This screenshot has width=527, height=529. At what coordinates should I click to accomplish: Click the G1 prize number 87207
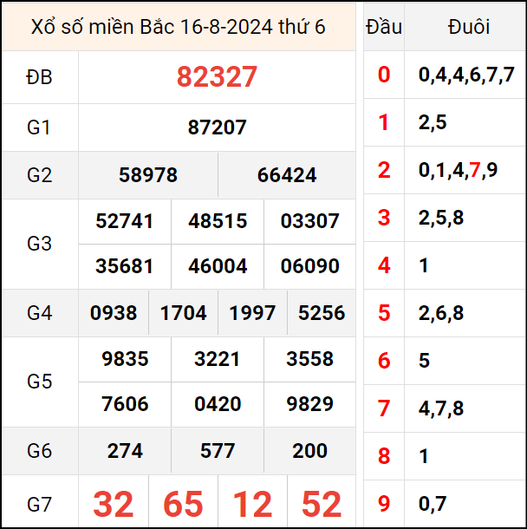(217, 127)
